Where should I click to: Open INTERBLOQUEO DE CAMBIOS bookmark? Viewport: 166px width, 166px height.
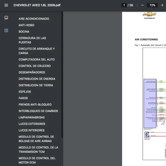point(38,111)
